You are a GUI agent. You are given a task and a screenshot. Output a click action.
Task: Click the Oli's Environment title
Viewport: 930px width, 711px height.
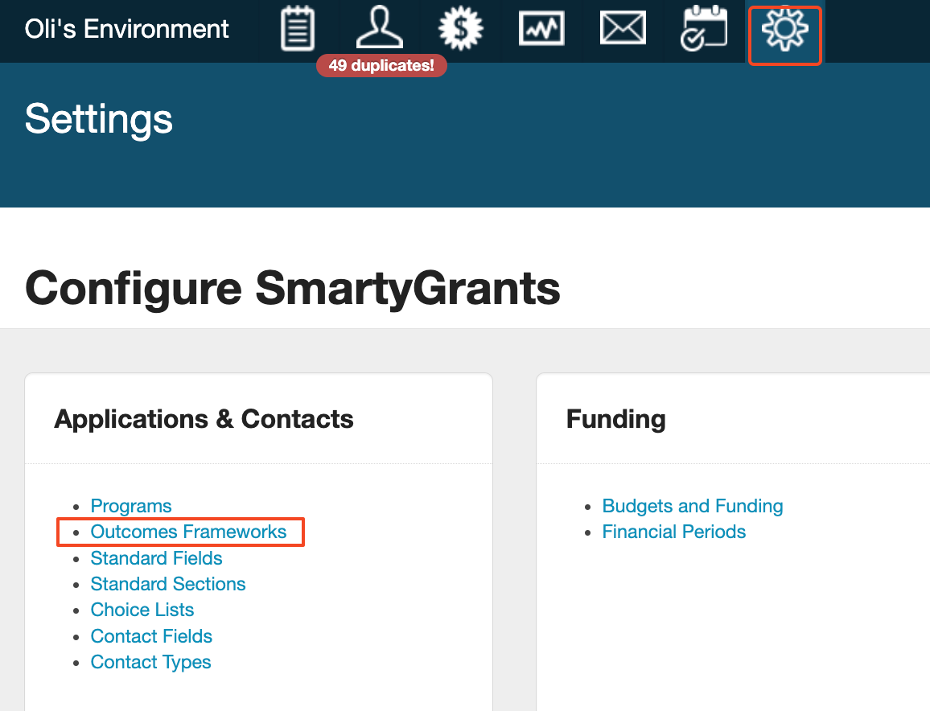[x=127, y=30]
